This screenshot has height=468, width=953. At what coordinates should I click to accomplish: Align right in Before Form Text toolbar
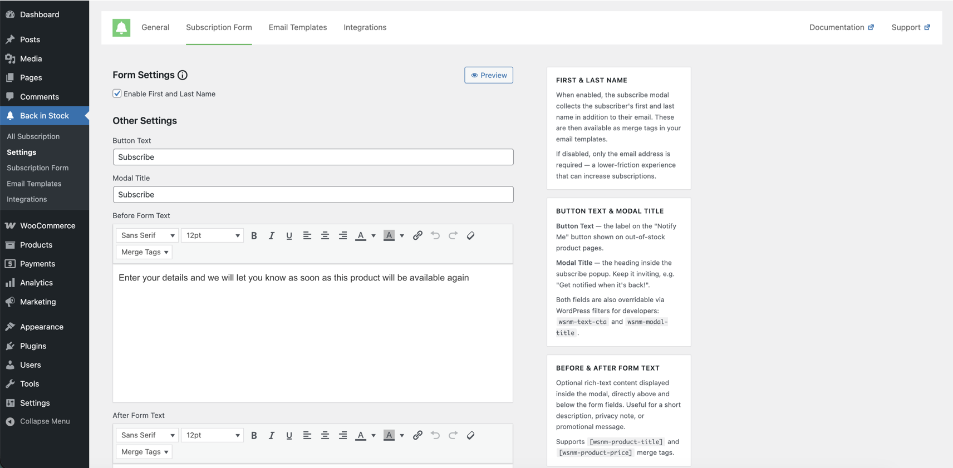(x=343, y=235)
